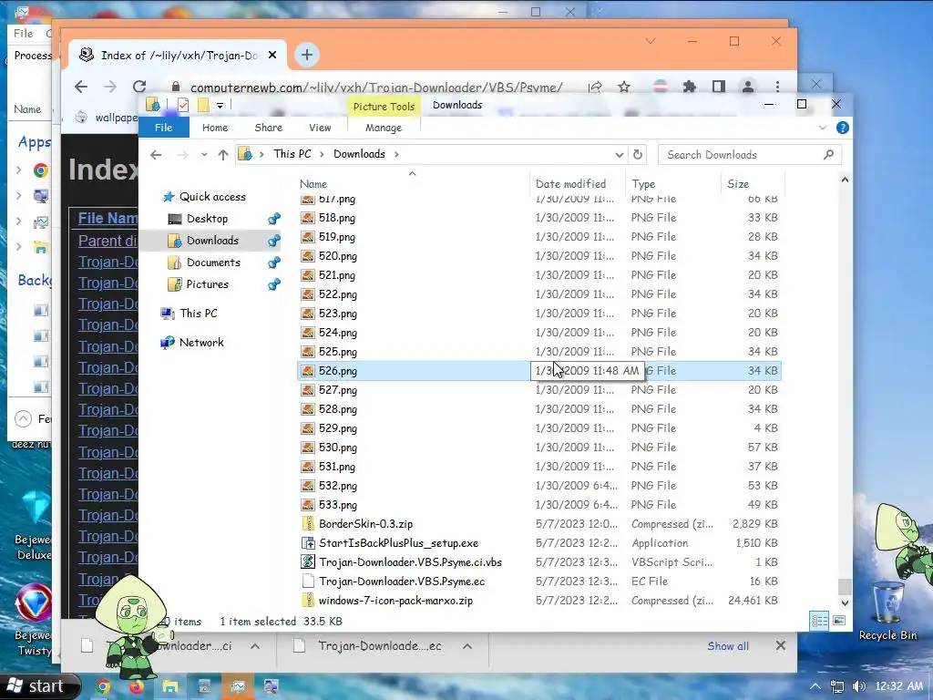Expand the Explorer ribbon chevron
933x700 pixels.
tap(823, 128)
